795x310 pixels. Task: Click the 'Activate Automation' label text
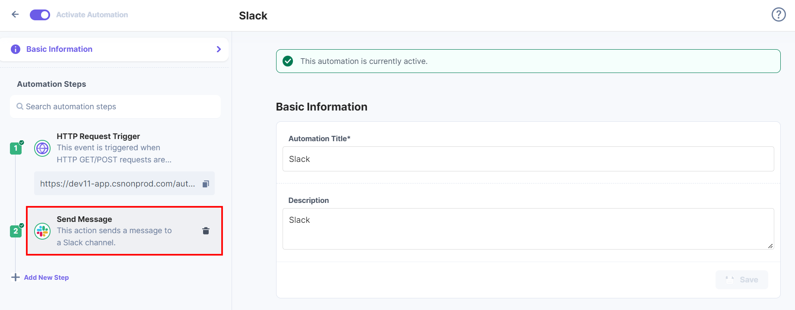click(92, 15)
